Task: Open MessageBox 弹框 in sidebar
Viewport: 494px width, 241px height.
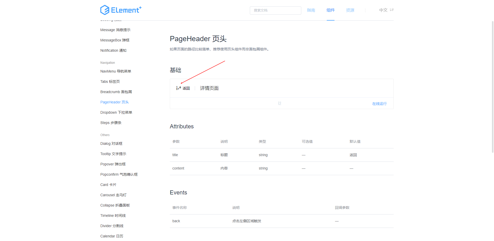Action: [x=115, y=40]
